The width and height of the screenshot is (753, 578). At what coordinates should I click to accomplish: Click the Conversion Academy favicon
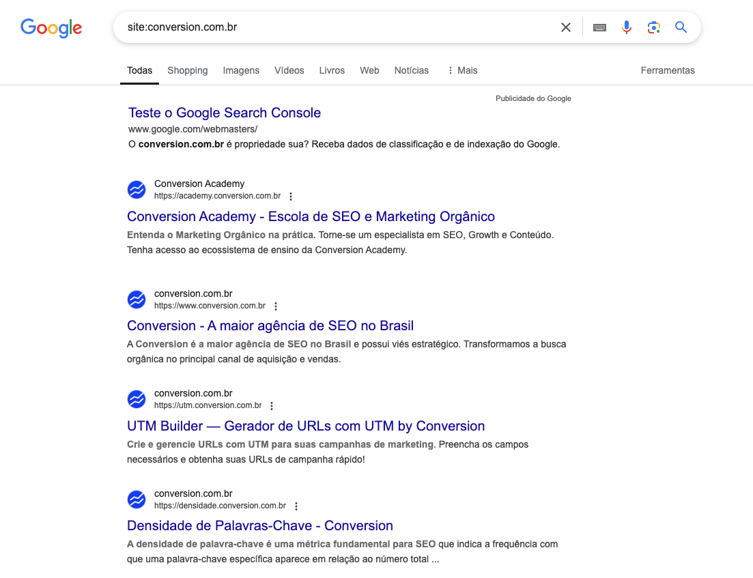[x=137, y=190]
